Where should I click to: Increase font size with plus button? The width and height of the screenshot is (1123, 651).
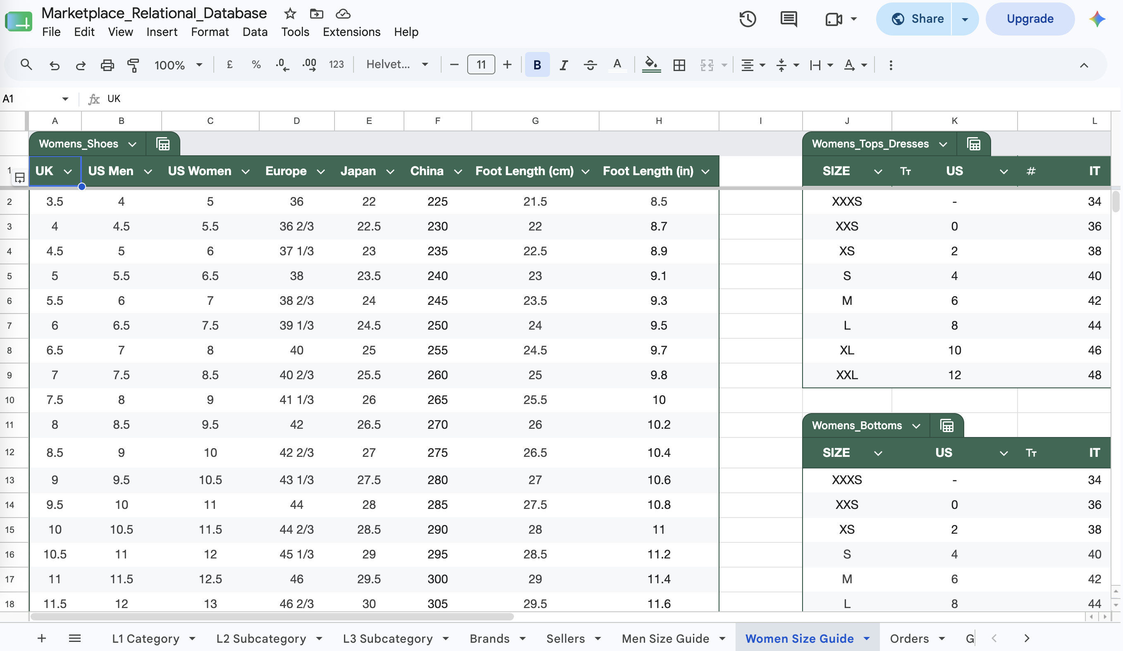[x=507, y=64]
